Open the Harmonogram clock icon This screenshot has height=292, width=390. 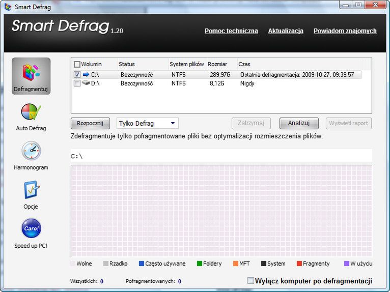click(31, 151)
